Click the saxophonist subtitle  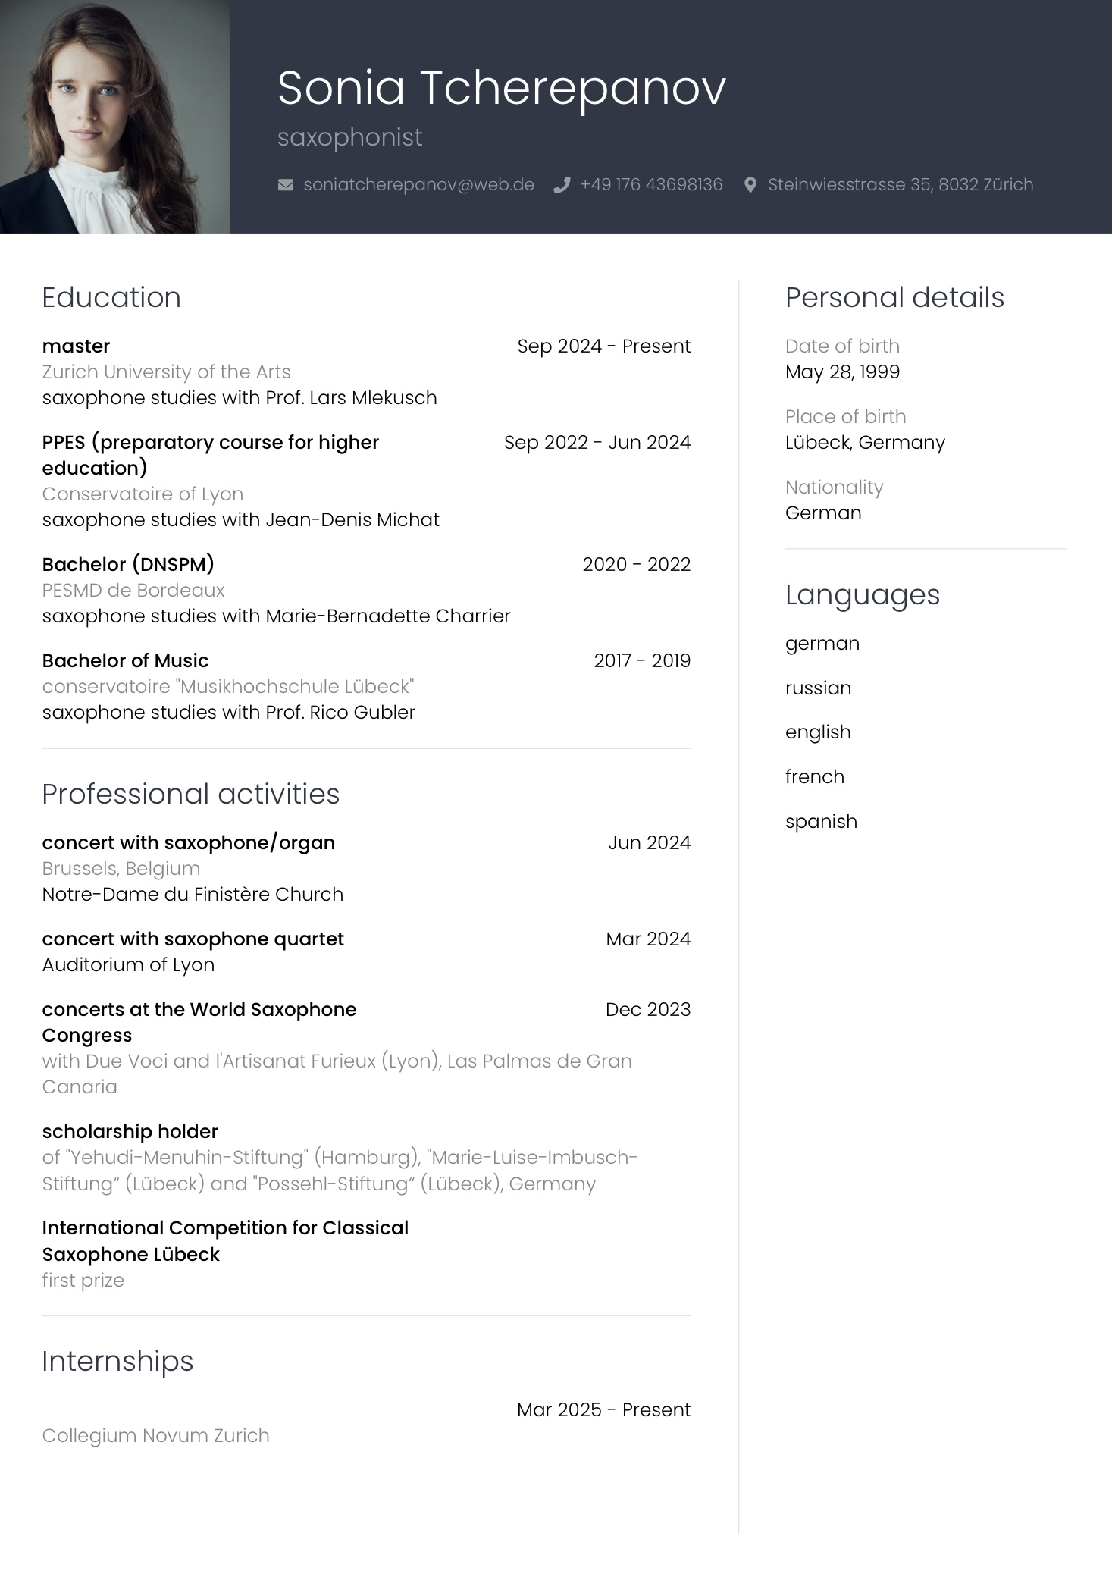pyautogui.click(x=349, y=138)
